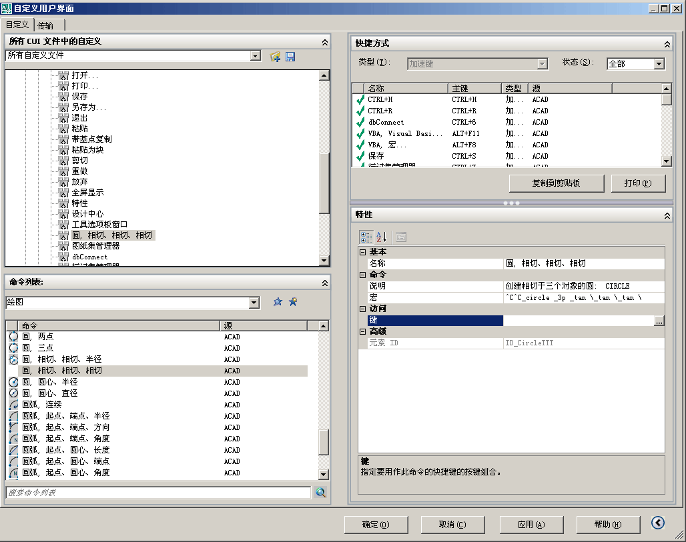Click the icon of 圆弧, 起点、圆心、角度

pos(13,473)
